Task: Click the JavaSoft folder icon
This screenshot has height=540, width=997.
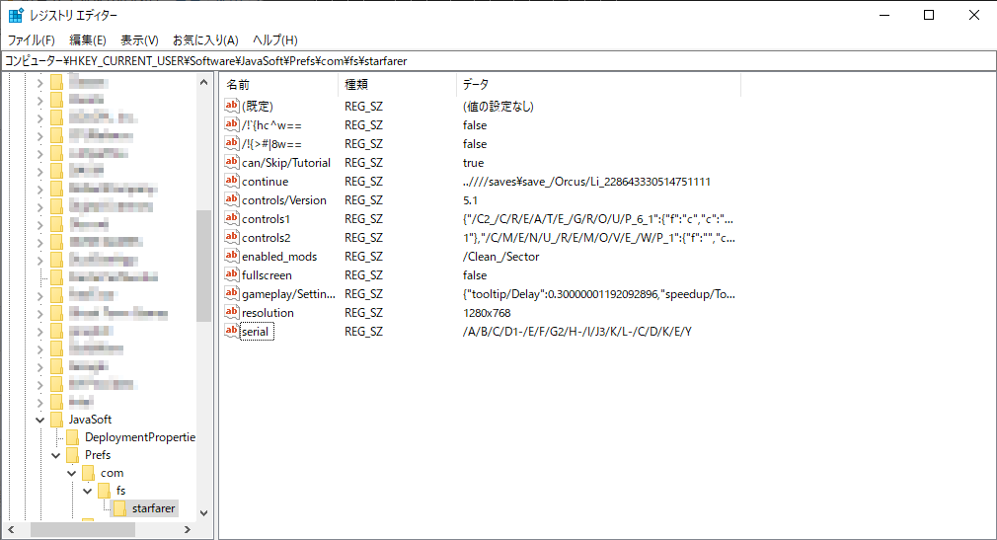Action: [x=56, y=420]
